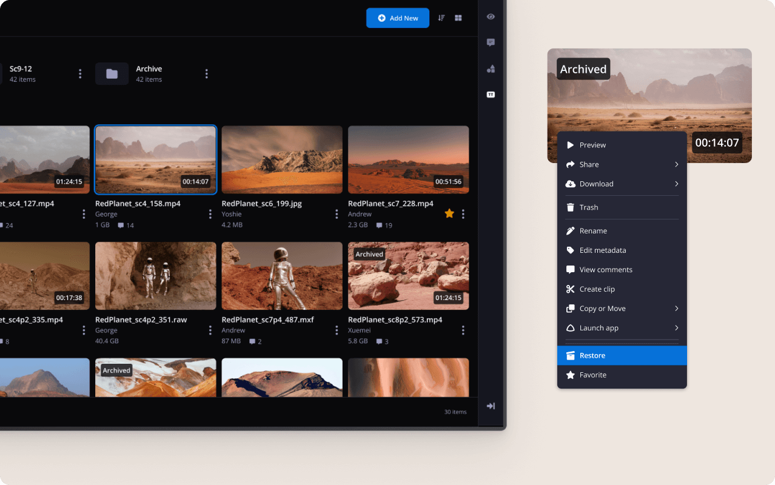The image size is (775, 485).
Task: Click comment icon on RedPlanet_sc4_158.mp4
Action: click(121, 226)
